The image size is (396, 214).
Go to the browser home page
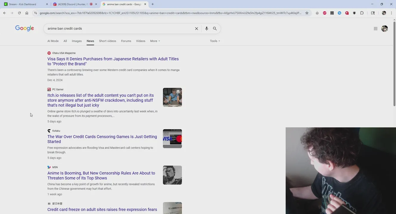27,13
